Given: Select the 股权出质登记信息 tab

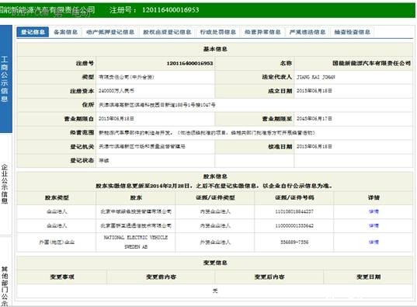Looking at the screenshot, I should pos(167,32).
